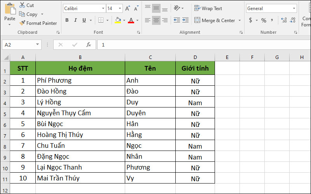Select header cell Giới tính
The height and width of the screenshot is (194, 311).
pos(195,68)
